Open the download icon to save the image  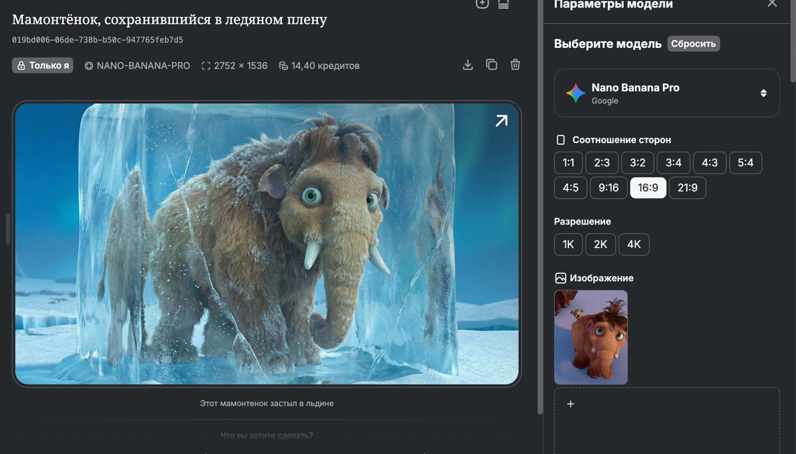coord(468,64)
